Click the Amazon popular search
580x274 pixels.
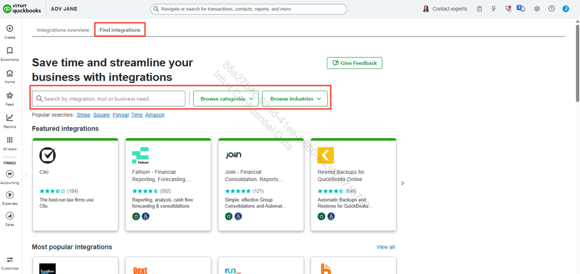[x=155, y=115]
